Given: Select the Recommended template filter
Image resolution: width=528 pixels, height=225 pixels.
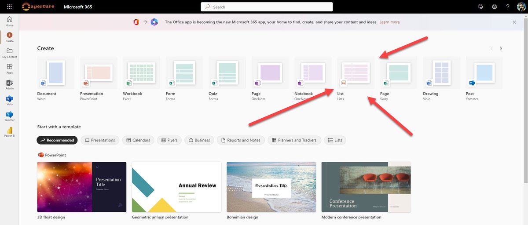Looking at the screenshot, I should [x=57, y=140].
